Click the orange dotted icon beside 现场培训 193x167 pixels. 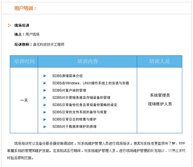click(9, 25)
